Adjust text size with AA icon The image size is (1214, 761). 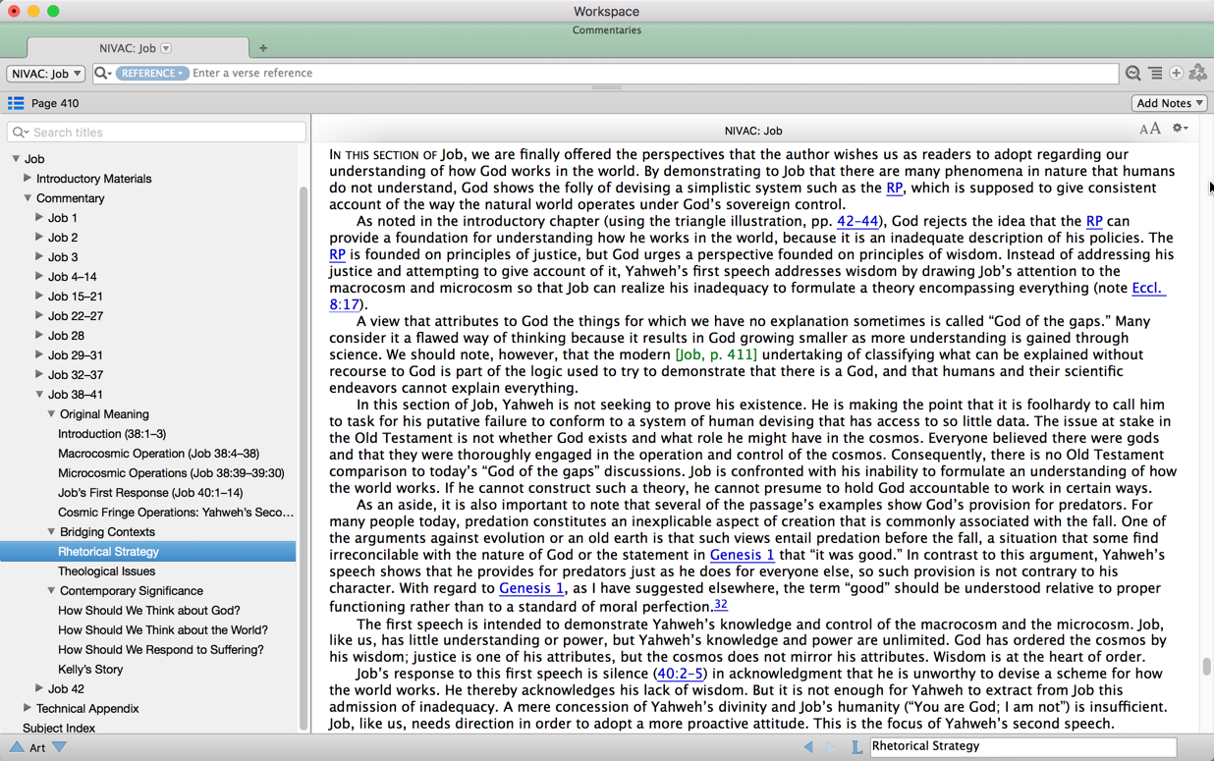coord(1149,130)
